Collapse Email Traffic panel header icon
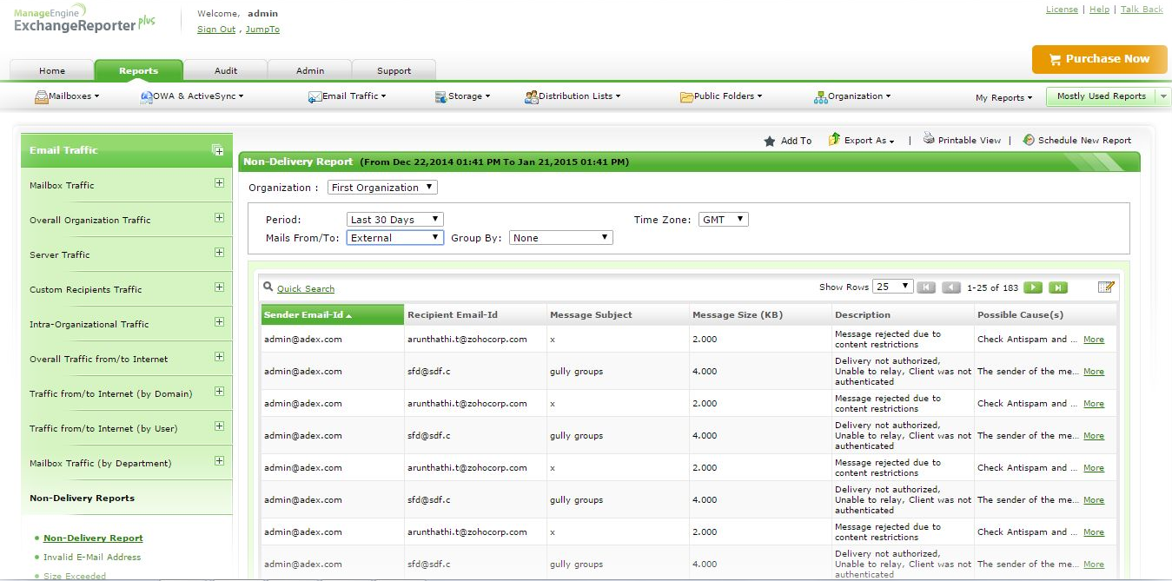Viewport: 1172px width, 581px height. (x=218, y=150)
